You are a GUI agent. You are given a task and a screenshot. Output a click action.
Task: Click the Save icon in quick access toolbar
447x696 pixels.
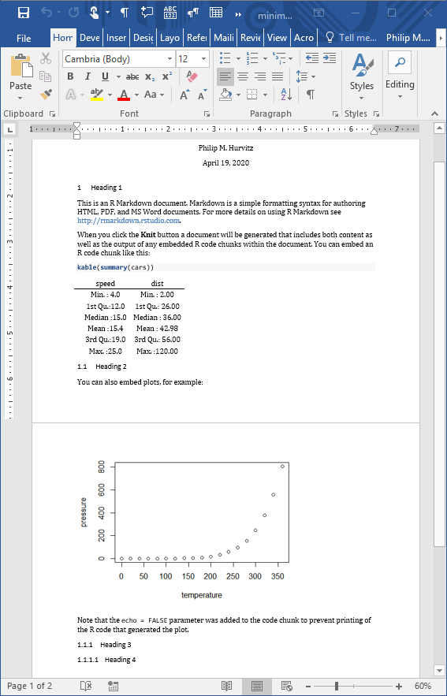click(x=24, y=13)
